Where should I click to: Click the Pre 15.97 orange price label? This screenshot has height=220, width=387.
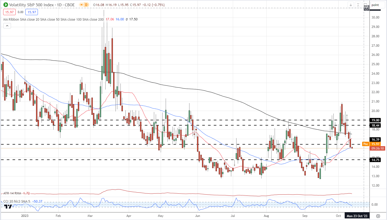point(371,144)
